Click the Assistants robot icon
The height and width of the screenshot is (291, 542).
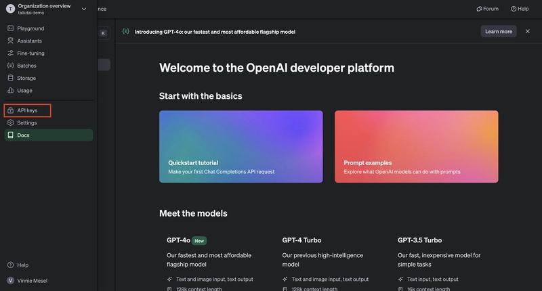[10, 41]
